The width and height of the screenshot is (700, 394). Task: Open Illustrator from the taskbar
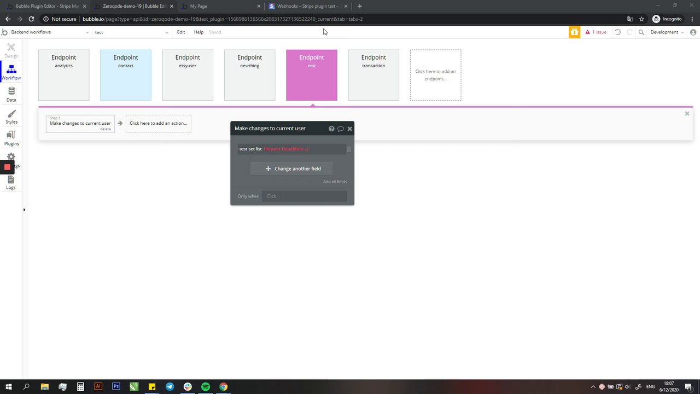(x=98, y=386)
